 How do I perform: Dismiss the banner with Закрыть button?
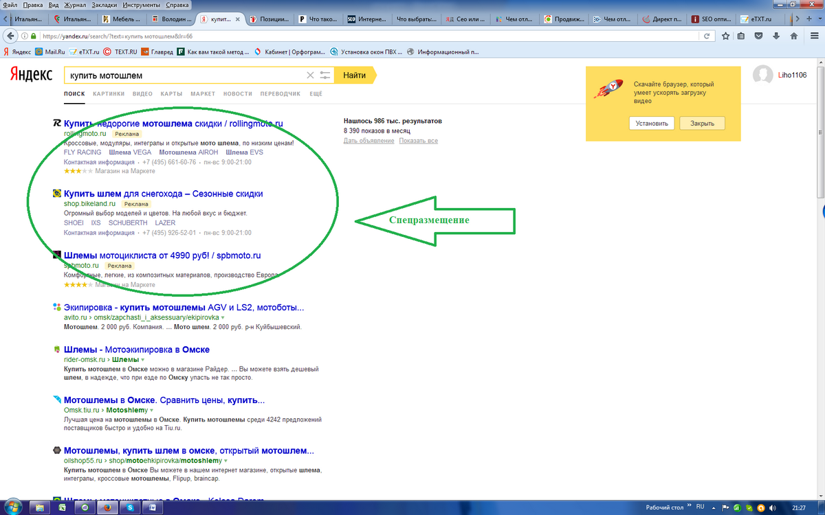point(702,124)
